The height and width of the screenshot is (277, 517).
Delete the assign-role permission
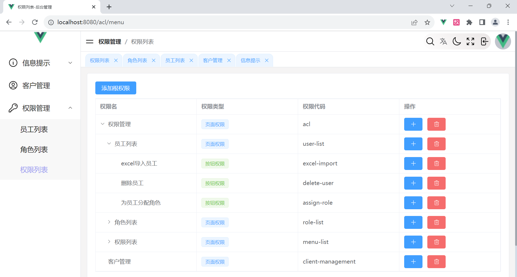click(x=436, y=203)
